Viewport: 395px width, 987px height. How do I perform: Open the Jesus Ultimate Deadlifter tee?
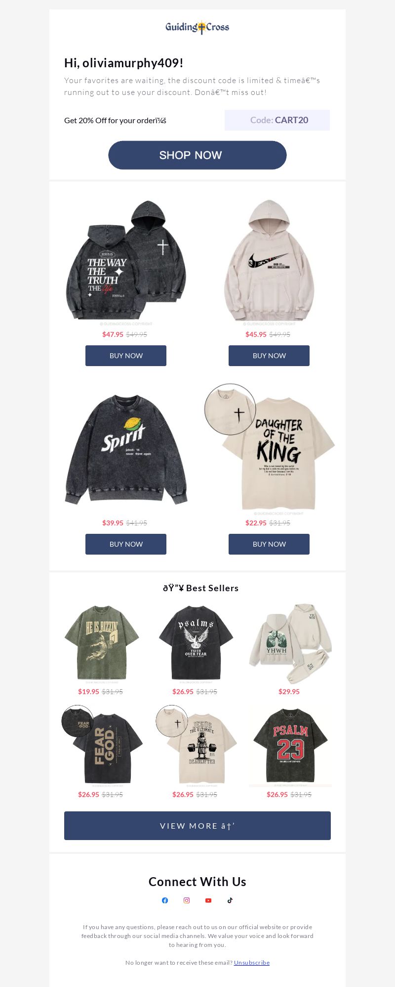coord(196,746)
